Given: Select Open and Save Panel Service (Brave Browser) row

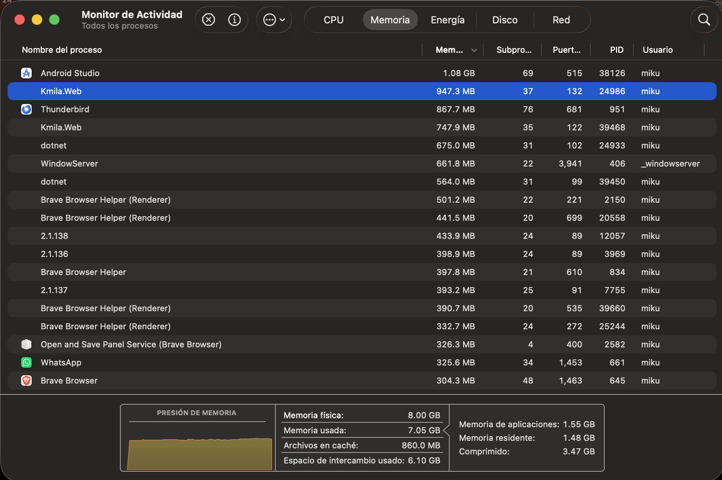Looking at the screenshot, I should (x=362, y=344).
